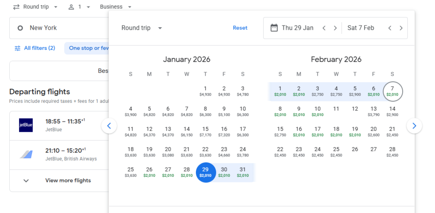This screenshot has width=435, height=213.
Task: Advance departure date with next arrow
Action: coord(335,28)
